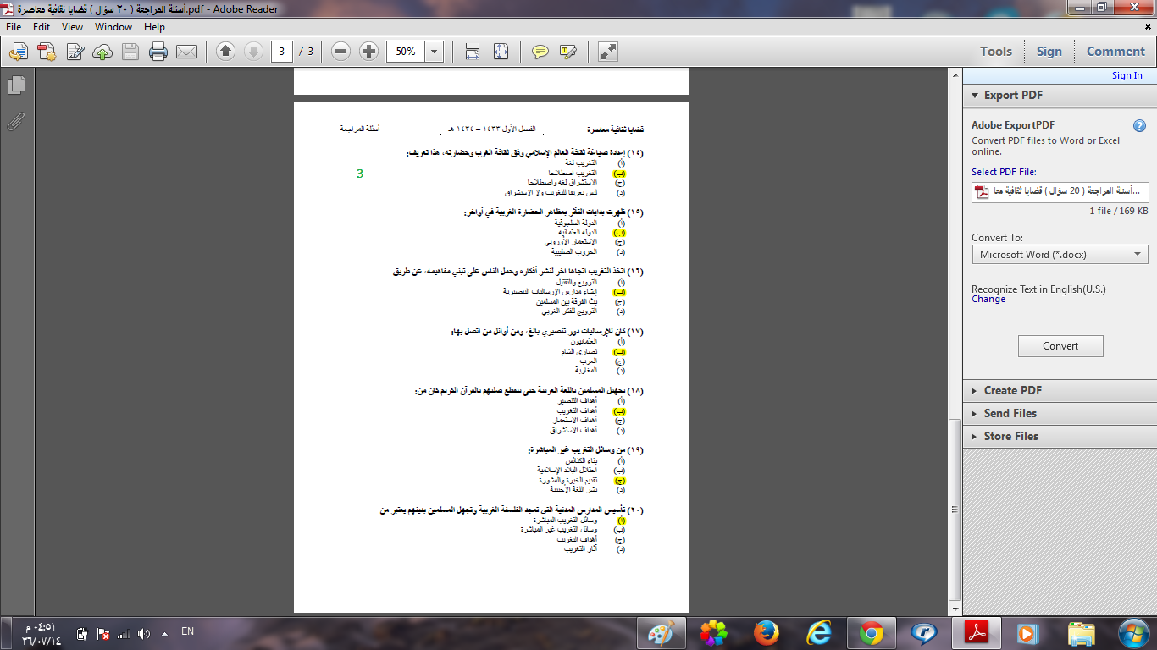Click the fit one full page icon
The height and width of the screenshot is (650, 1157).
click(501, 52)
